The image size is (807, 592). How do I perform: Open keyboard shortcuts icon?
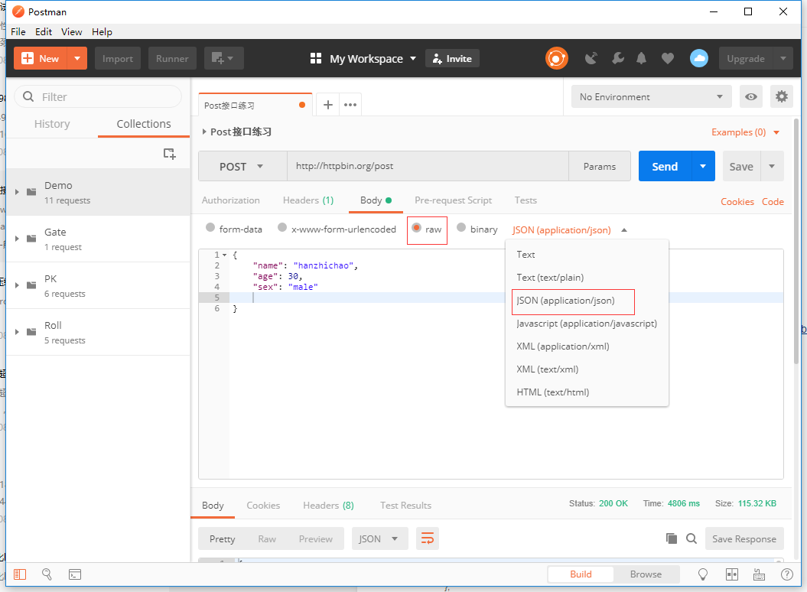(759, 574)
